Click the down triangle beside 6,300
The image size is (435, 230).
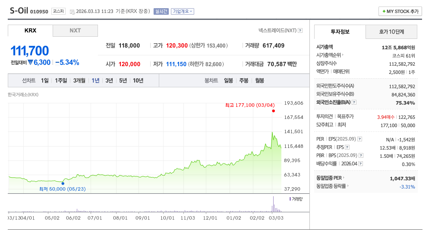(x=30, y=62)
